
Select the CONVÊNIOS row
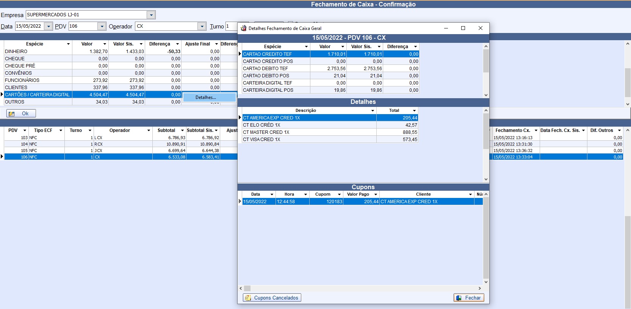[x=121, y=73]
